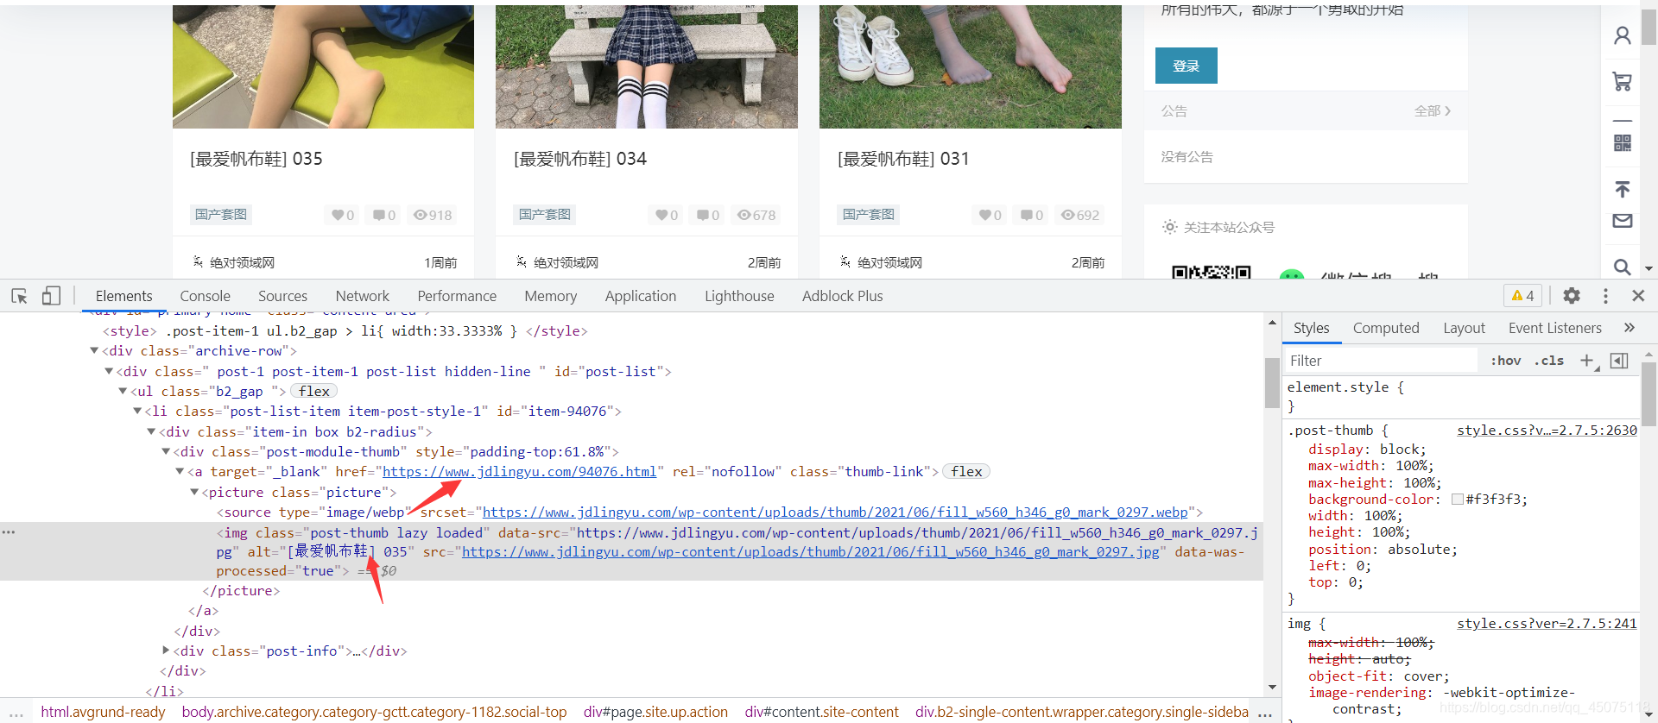Open the row actions ellipsis beside img element

pyautogui.click(x=9, y=532)
